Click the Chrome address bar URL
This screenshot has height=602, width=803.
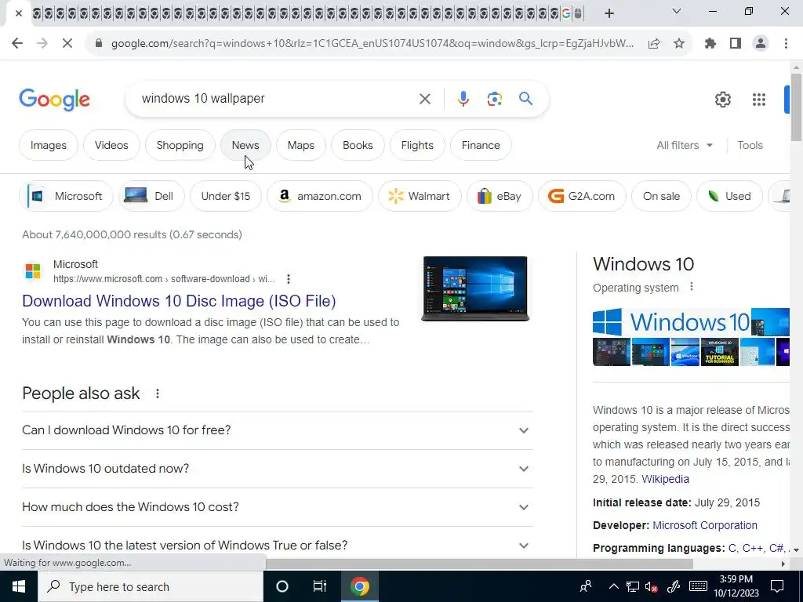372,44
